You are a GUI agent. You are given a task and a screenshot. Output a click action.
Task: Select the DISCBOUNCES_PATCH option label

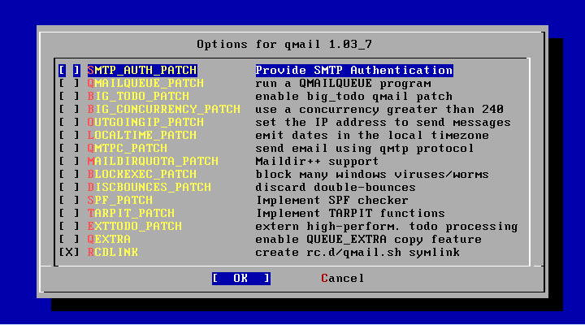coord(149,188)
